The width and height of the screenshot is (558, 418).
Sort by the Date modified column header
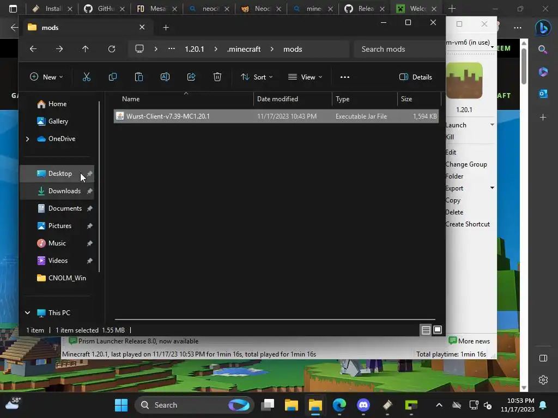(x=293, y=99)
